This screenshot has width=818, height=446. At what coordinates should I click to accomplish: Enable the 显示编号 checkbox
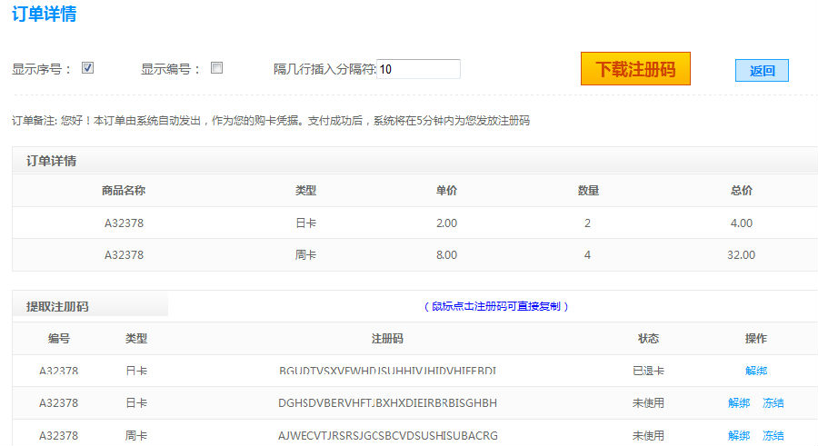pyautogui.click(x=217, y=67)
